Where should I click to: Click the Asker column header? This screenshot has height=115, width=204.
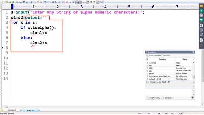pos(185,59)
